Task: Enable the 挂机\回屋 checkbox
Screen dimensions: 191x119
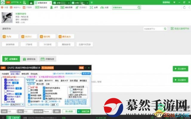Action: pos(5,102)
